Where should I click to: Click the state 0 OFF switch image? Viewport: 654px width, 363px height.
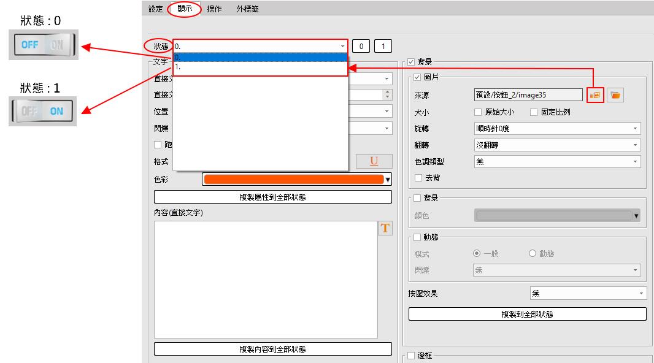click(x=43, y=45)
